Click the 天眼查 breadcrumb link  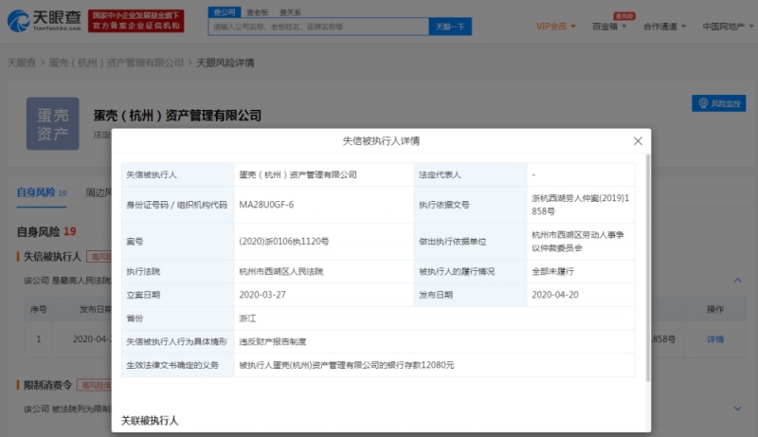(x=21, y=63)
